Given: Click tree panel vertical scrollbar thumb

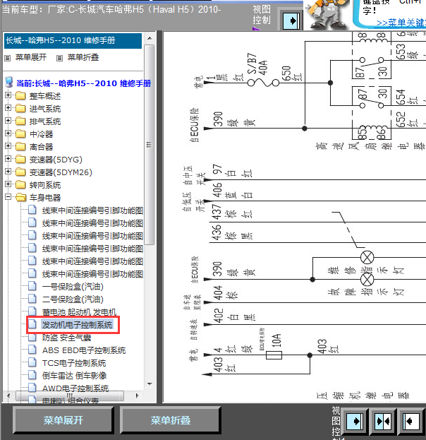Looking at the screenshot, I should [150, 145].
